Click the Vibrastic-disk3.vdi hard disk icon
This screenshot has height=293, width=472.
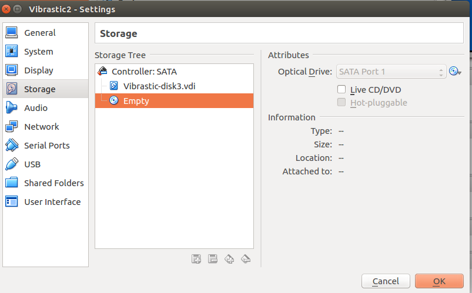[114, 86]
